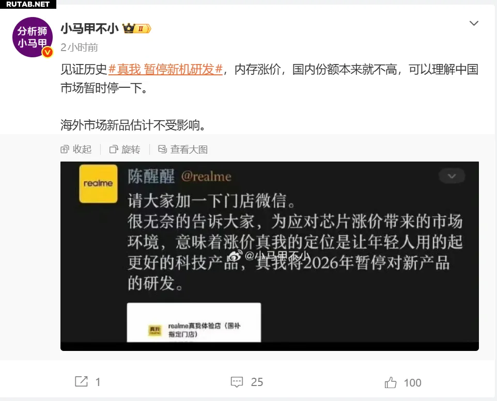Open comments via speech bubble icon
497x401 pixels.
pos(237,382)
